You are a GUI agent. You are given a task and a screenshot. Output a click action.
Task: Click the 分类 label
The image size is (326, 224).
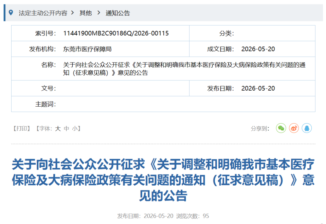pyautogui.click(x=227, y=33)
